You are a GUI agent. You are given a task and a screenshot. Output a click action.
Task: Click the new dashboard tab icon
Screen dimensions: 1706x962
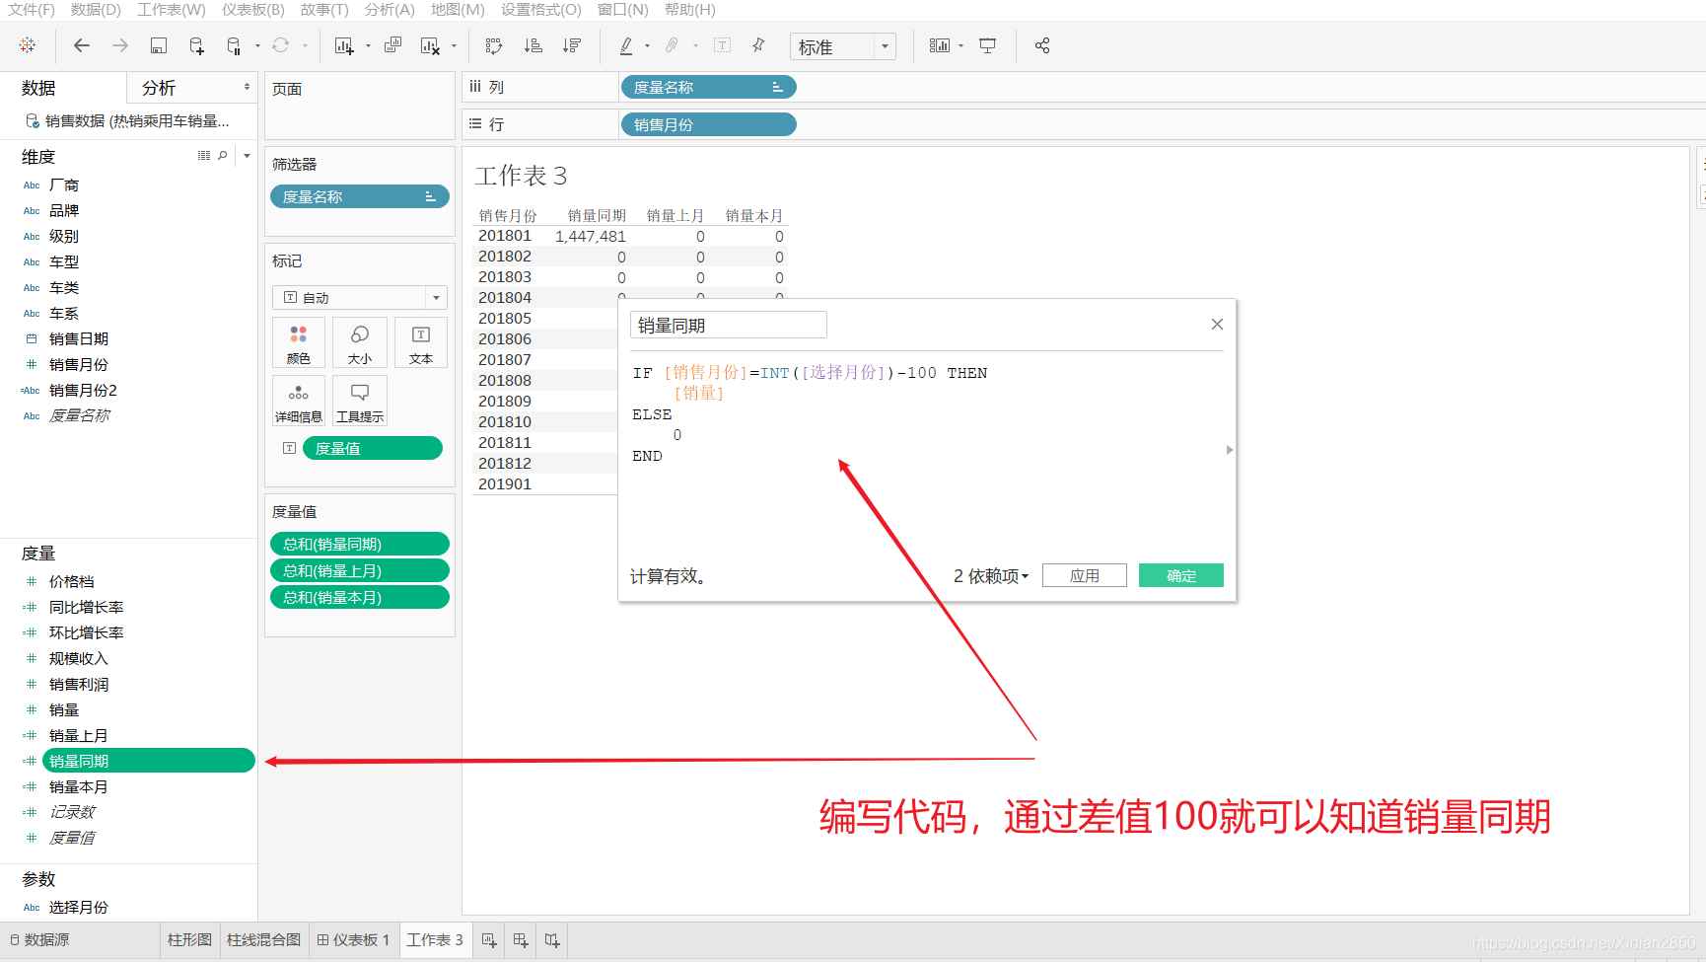click(x=521, y=940)
